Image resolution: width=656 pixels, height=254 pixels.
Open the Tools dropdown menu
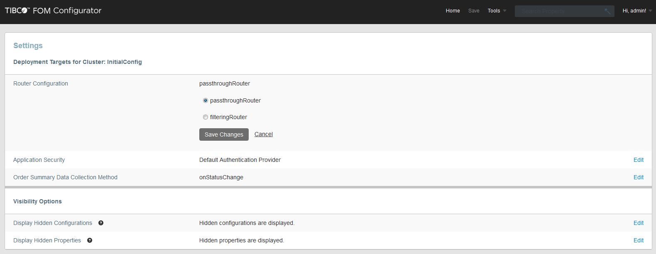[497, 11]
